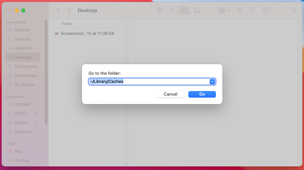The height and width of the screenshot is (170, 304).
Task: Click the screenshot file's thumbnail icon
Action: tap(56, 33)
